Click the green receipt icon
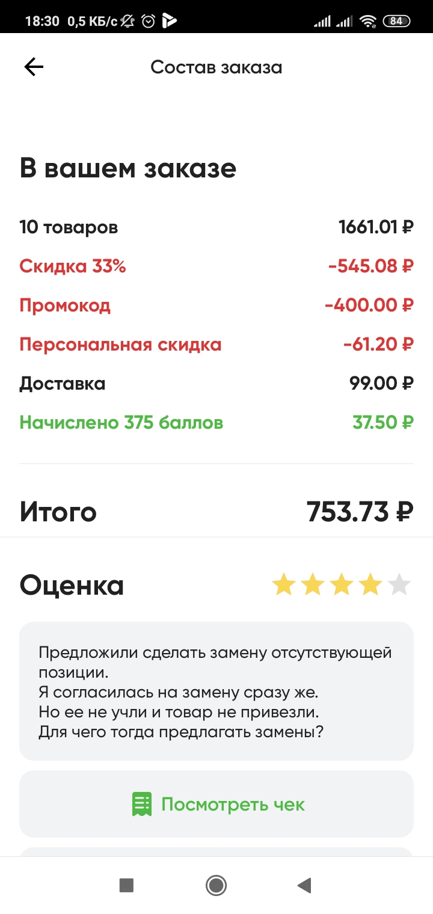The image size is (433, 914). coord(141,804)
